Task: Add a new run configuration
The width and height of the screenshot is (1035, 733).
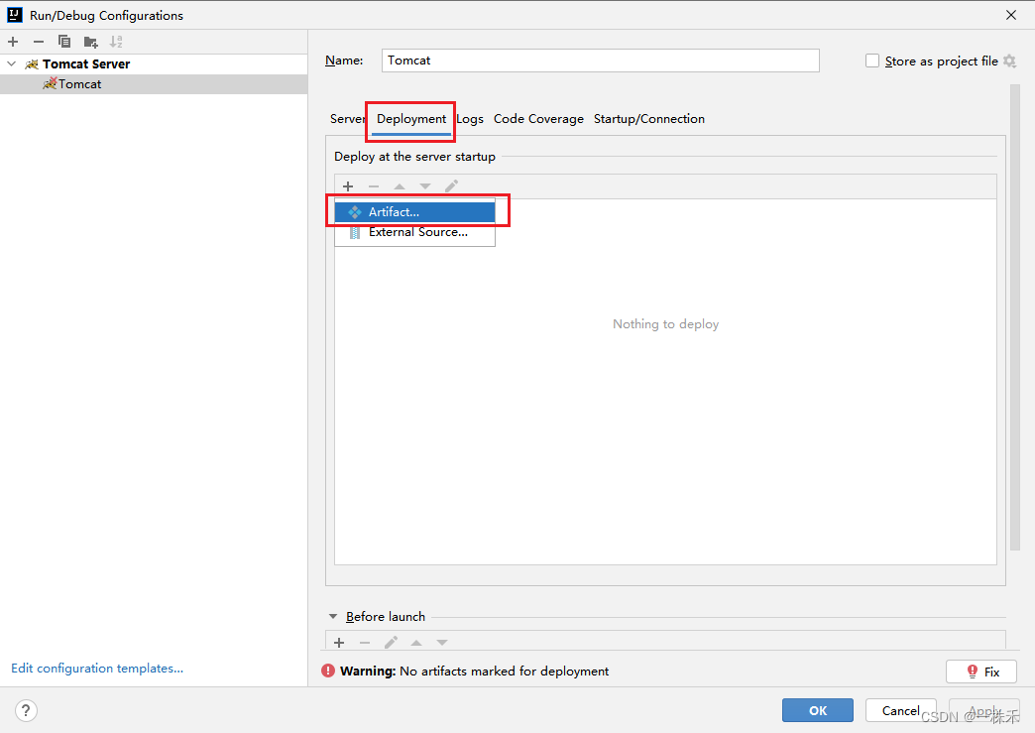Action: coord(13,42)
